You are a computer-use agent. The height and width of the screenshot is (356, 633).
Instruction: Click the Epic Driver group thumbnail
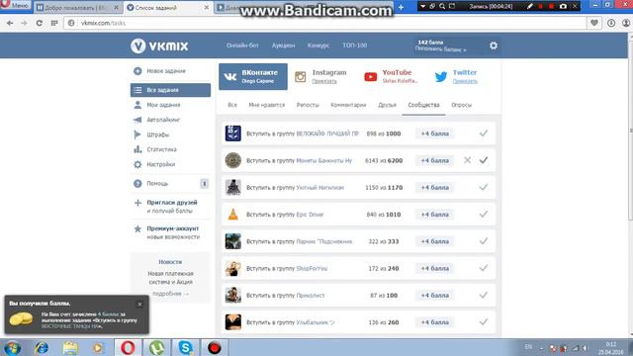233,215
